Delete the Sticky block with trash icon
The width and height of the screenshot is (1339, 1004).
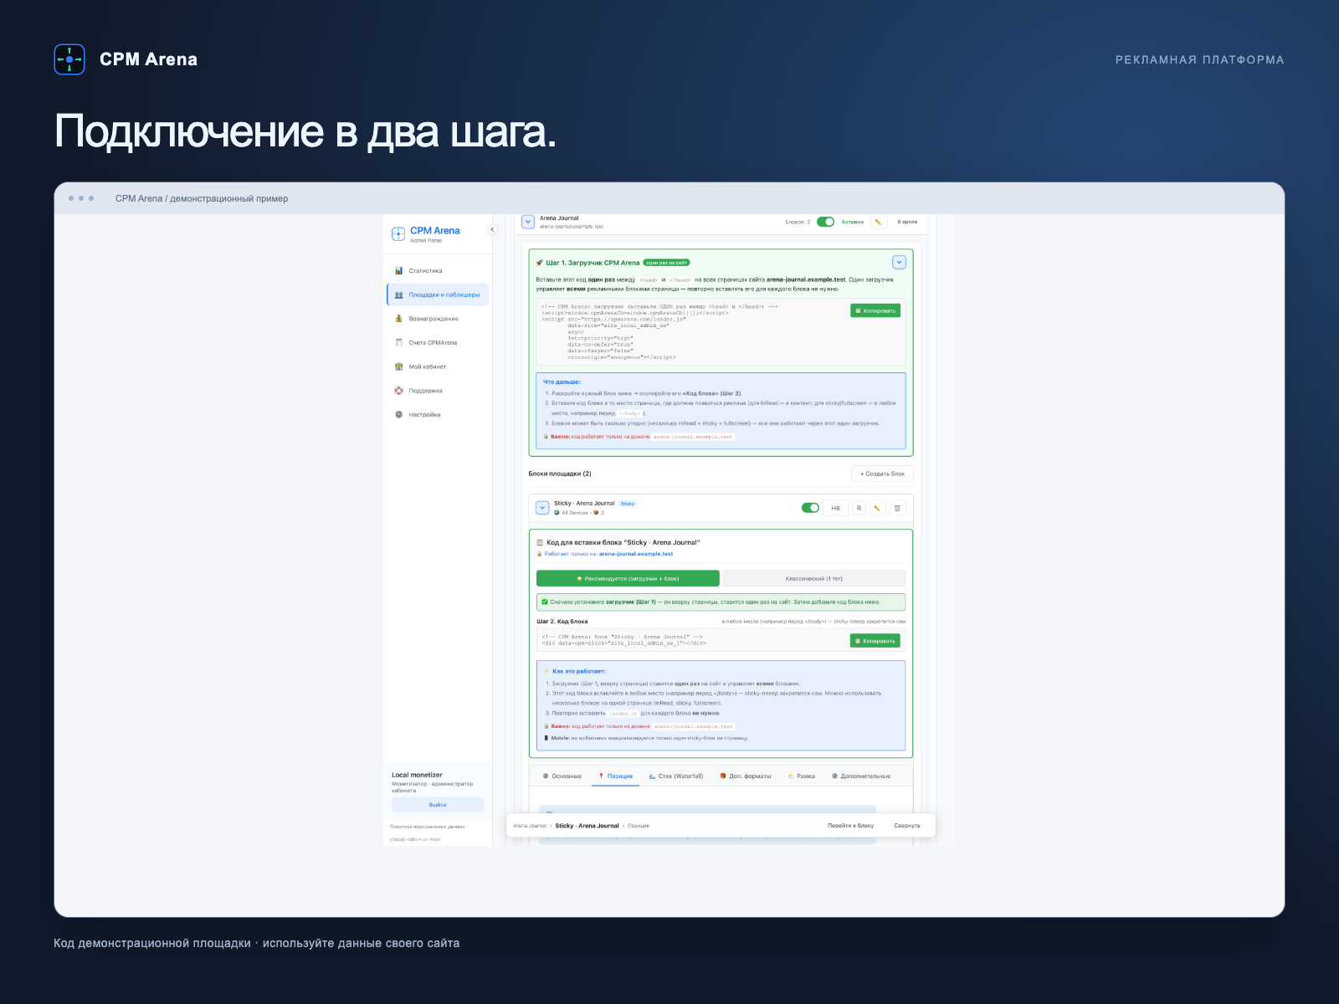(x=897, y=508)
